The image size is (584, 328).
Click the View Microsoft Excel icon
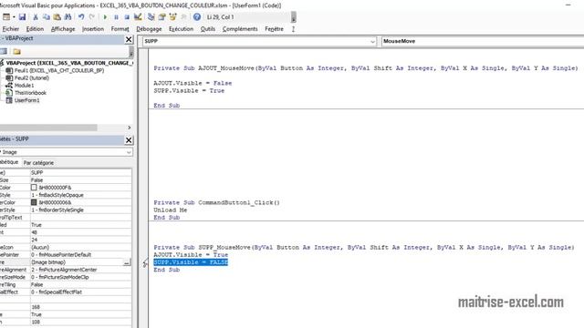click(x=6, y=17)
